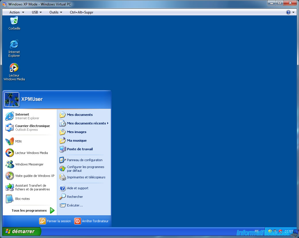Screen dimensions: 299x238
Task: Open the Corbeille recycle bin desktop icon
Action: [14, 23]
